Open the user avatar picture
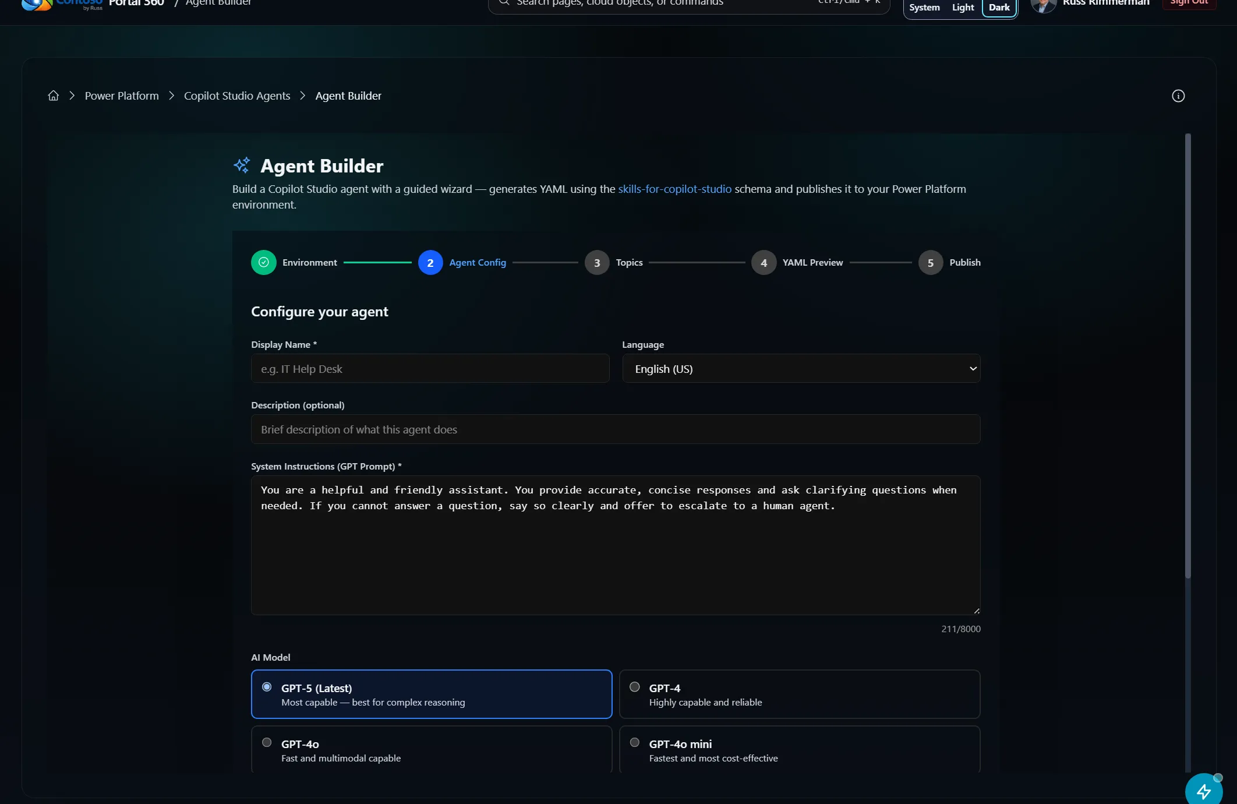 1043,5
